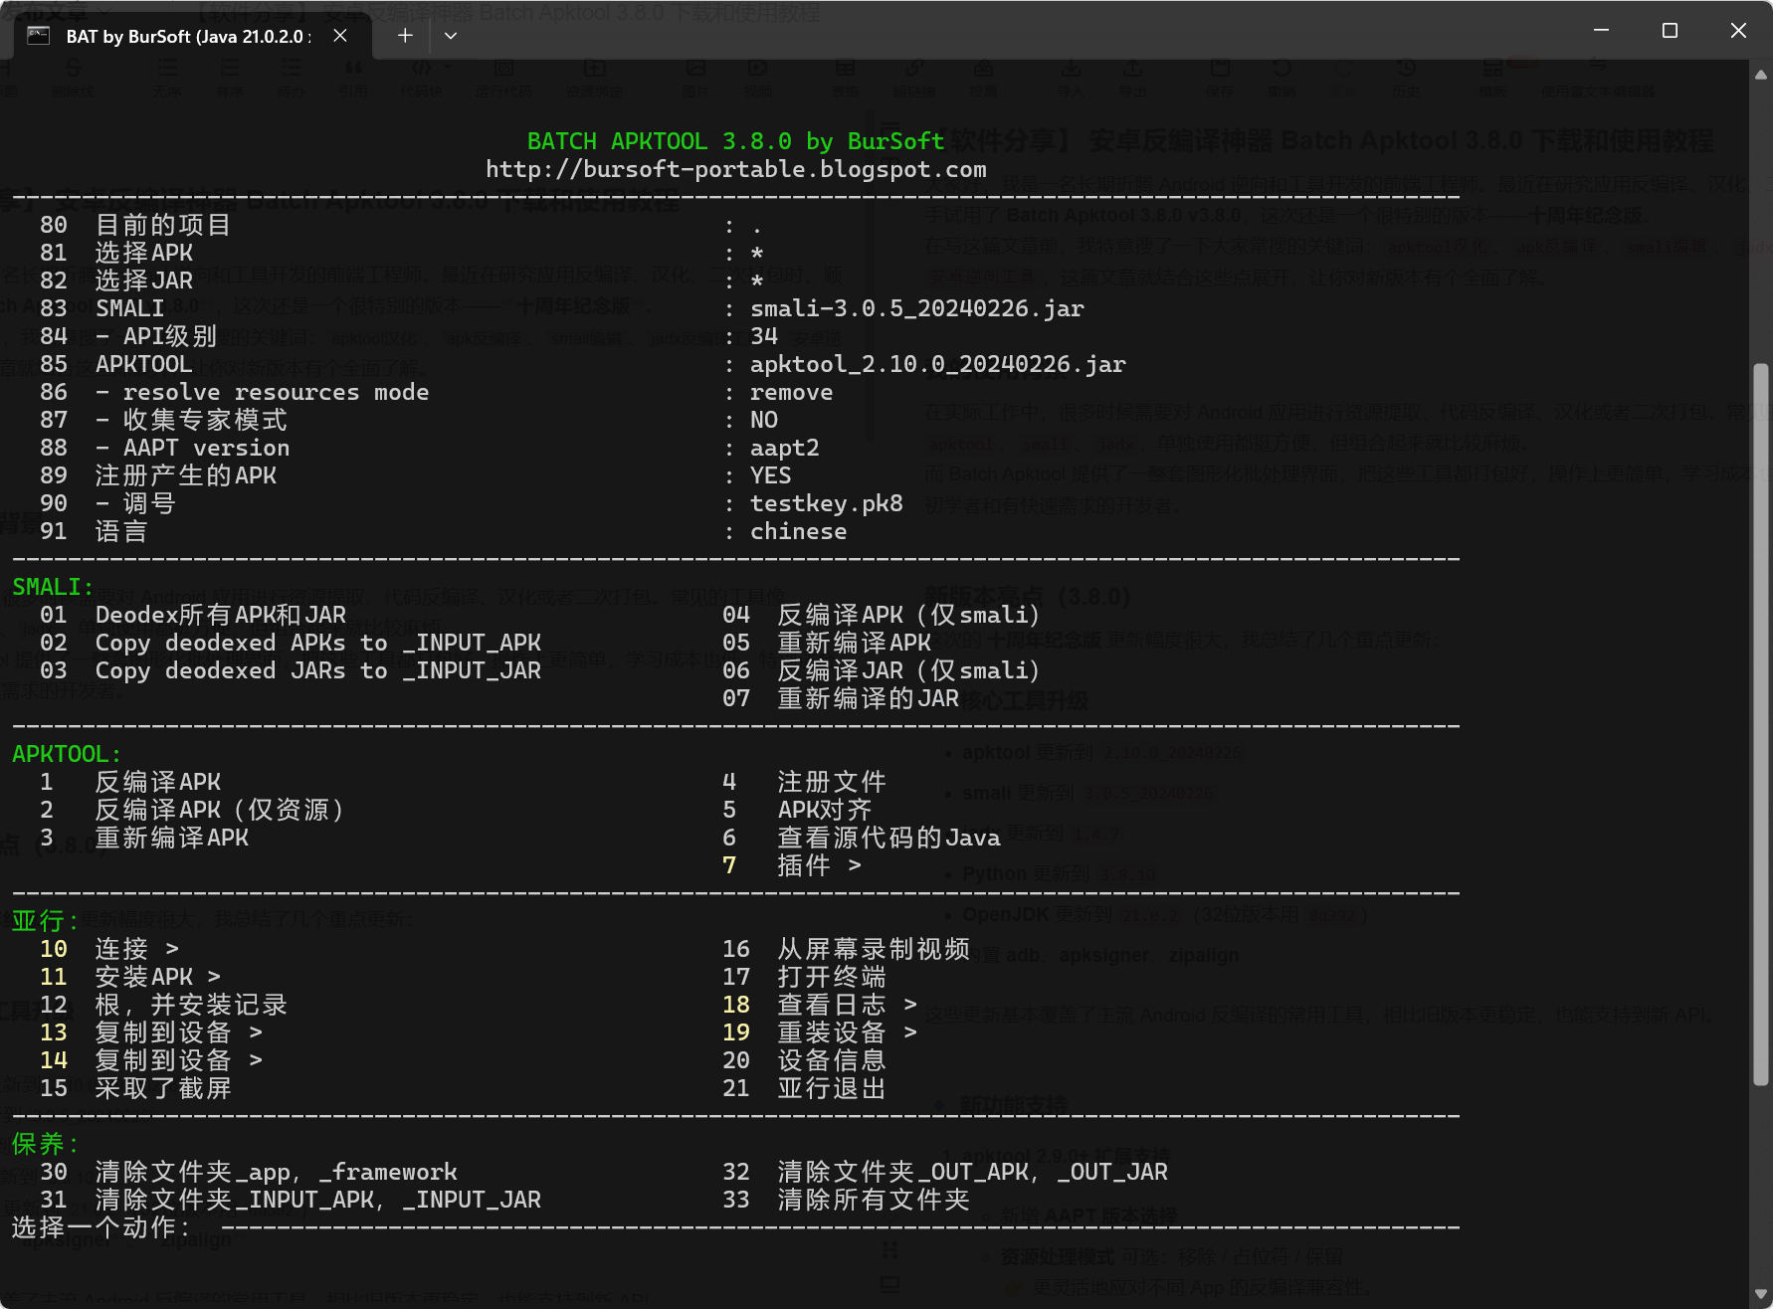The width and height of the screenshot is (1773, 1309).
Task: Click the line "6 查看源代码的Java"
Action: click(862, 838)
